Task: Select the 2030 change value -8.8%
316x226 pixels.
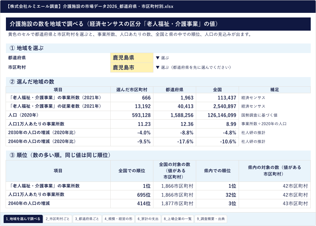Action: 174,133
